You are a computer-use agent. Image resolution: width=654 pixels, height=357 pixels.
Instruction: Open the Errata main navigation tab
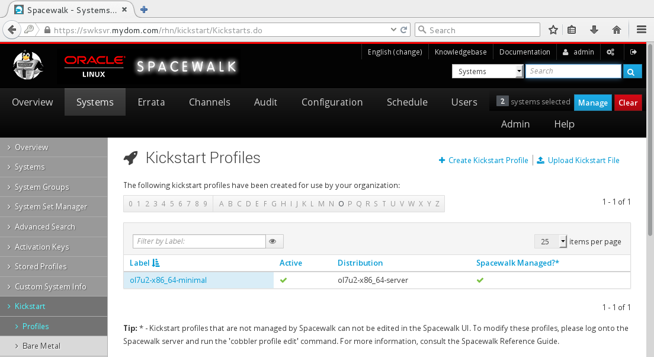(x=152, y=102)
